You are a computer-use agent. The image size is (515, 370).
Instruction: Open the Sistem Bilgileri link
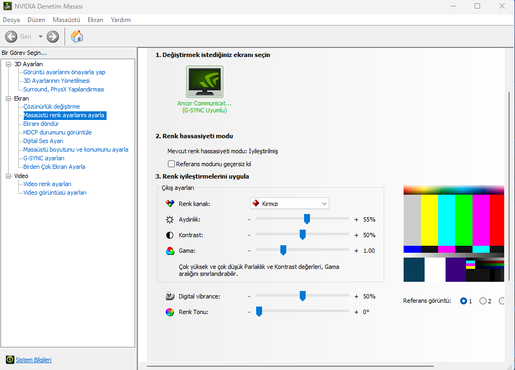[x=33, y=360]
